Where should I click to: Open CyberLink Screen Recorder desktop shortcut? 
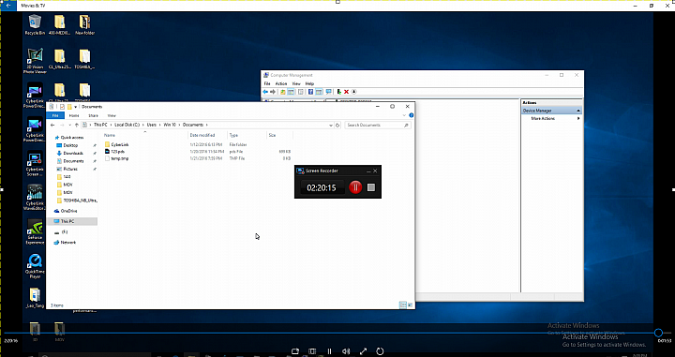point(35,164)
